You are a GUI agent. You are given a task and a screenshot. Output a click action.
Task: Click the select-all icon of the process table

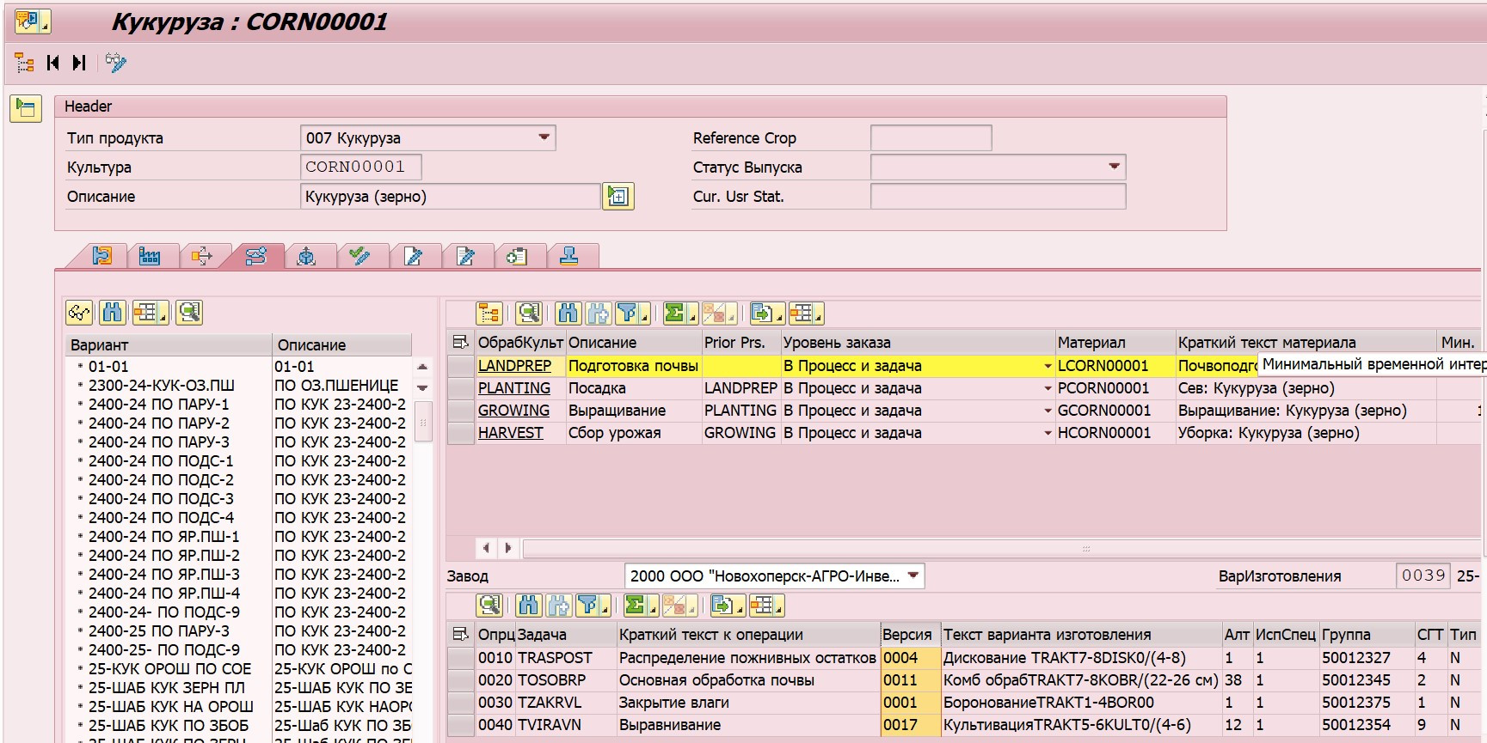pos(461,343)
